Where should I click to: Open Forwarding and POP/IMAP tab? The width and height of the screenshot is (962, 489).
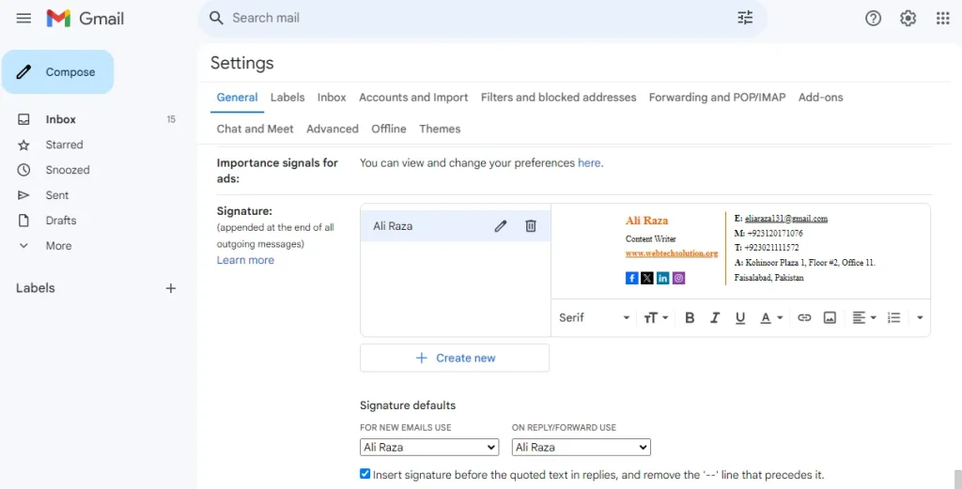point(717,98)
